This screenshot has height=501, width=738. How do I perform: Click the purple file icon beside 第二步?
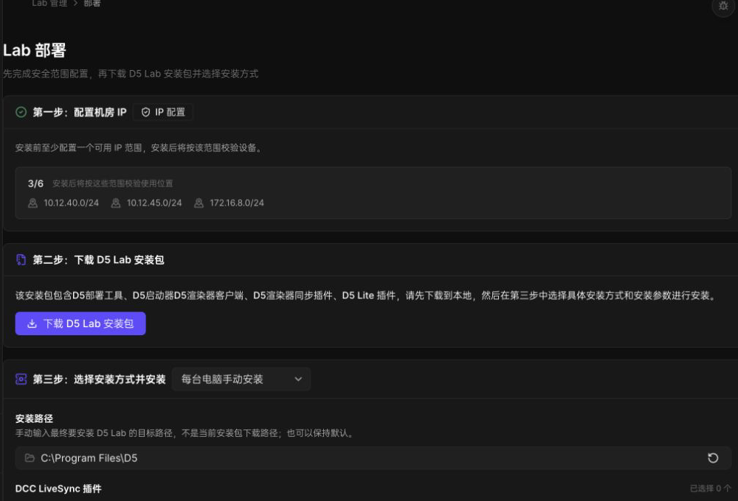[x=21, y=259]
